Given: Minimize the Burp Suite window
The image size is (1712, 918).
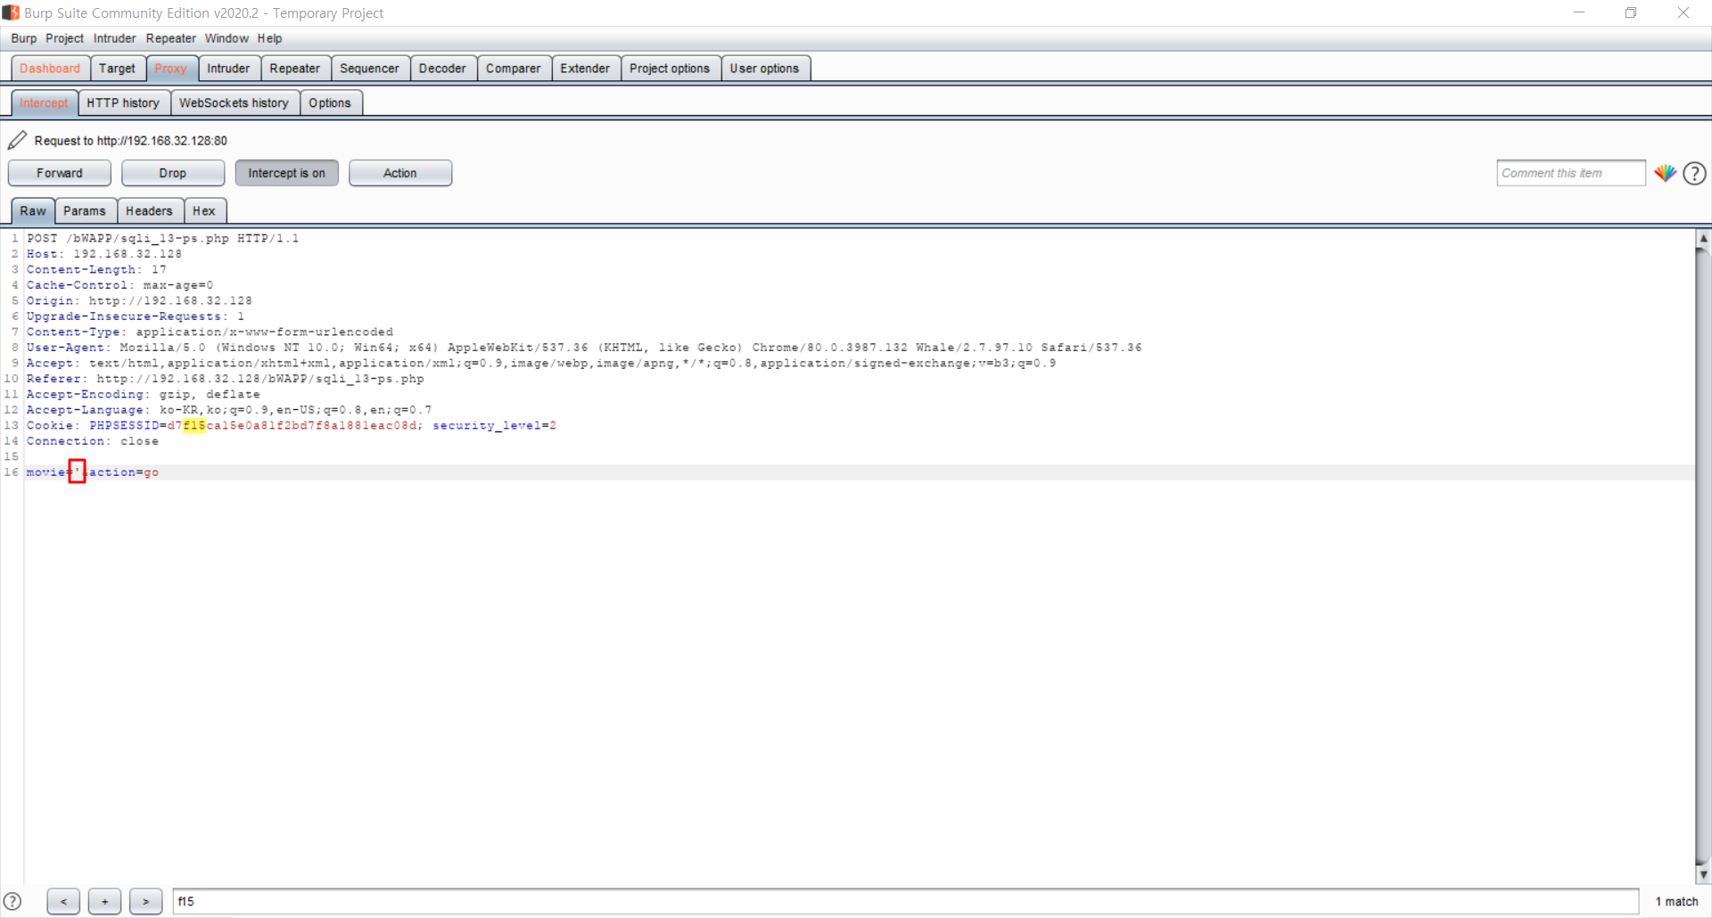Looking at the screenshot, I should (x=1579, y=12).
